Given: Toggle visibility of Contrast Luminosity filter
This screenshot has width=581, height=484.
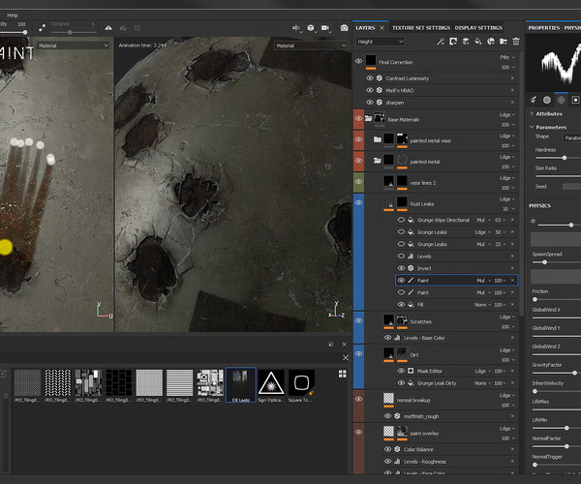Looking at the screenshot, I should coord(370,78).
